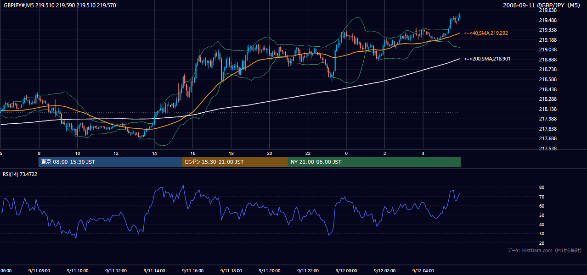Click the bottom time label 9/11 16:00
Viewport: 587px width, 275px height.
pyautogui.click(x=192, y=270)
